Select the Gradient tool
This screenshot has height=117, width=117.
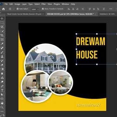2,69
